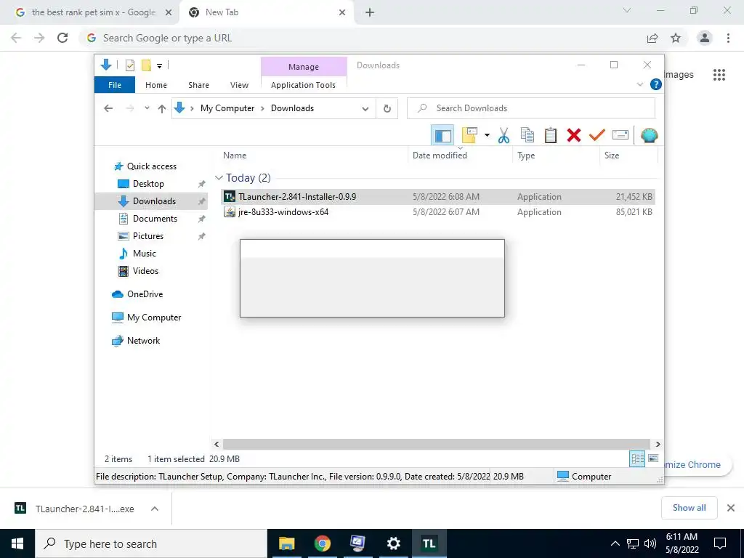Open Music in the navigation pane
This screenshot has height=558, width=744.
pyautogui.click(x=145, y=254)
